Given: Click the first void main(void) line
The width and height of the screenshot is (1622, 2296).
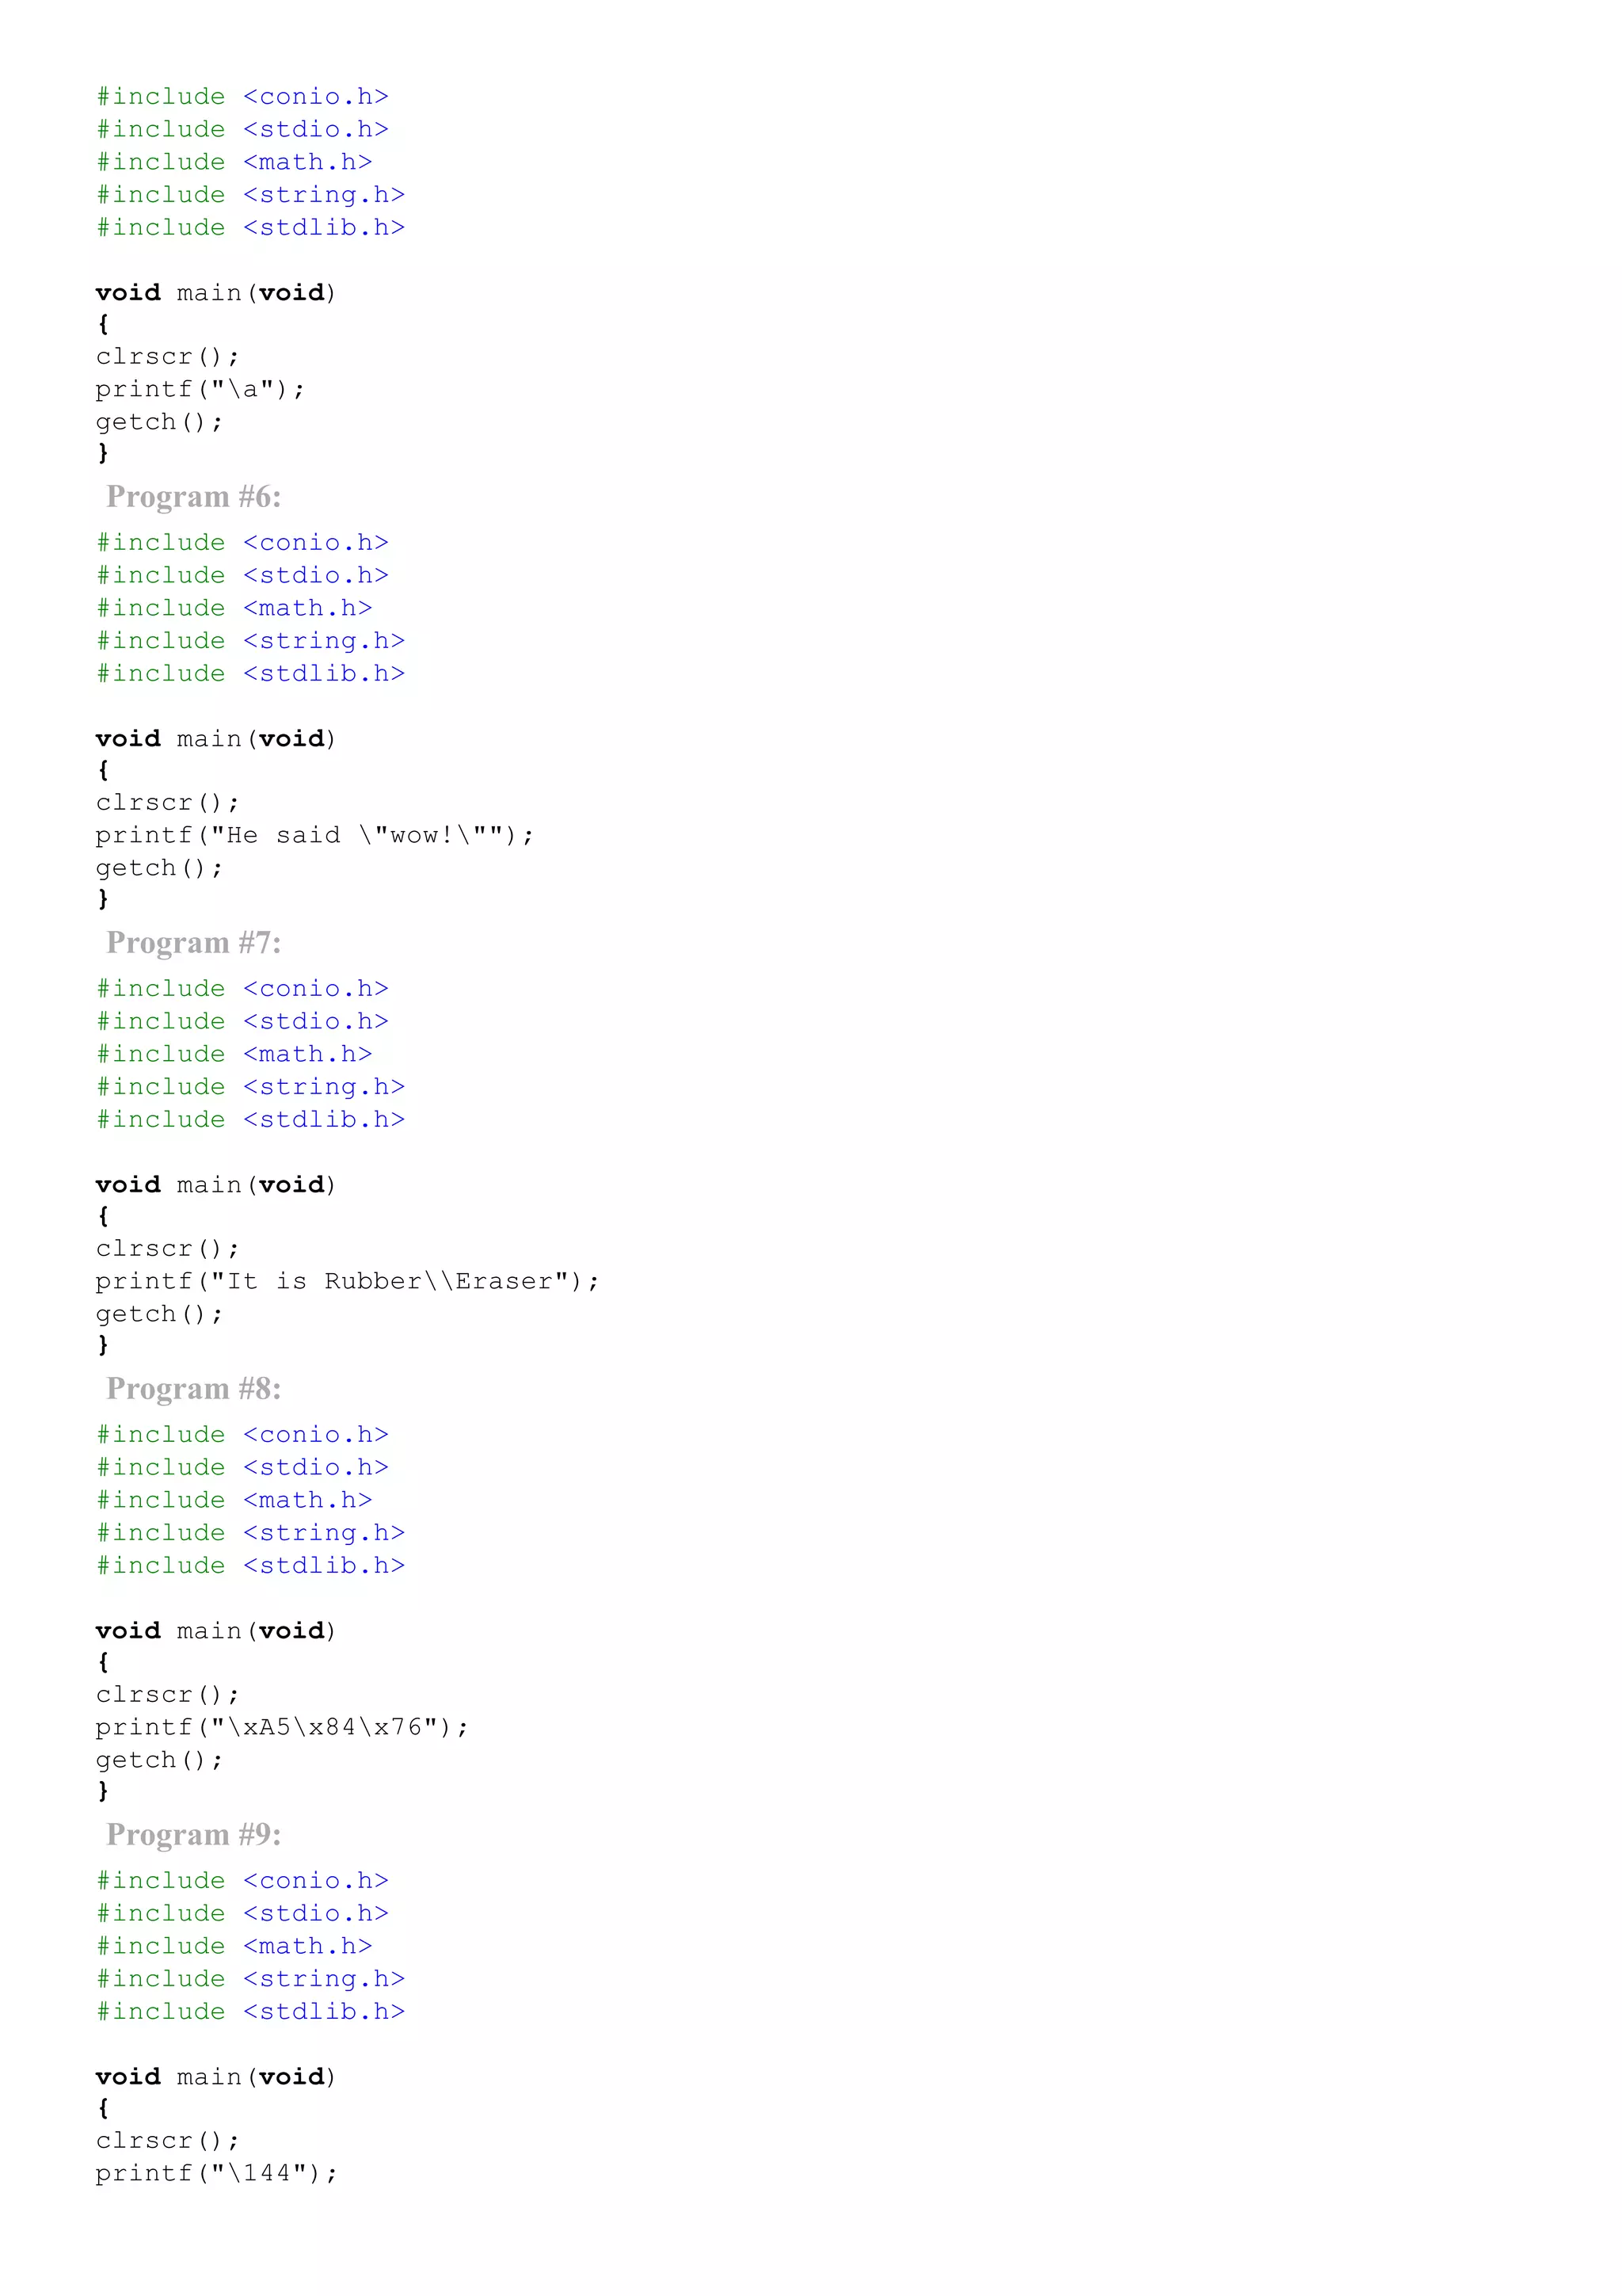Looking at the screenshot, I should (216, 293).
